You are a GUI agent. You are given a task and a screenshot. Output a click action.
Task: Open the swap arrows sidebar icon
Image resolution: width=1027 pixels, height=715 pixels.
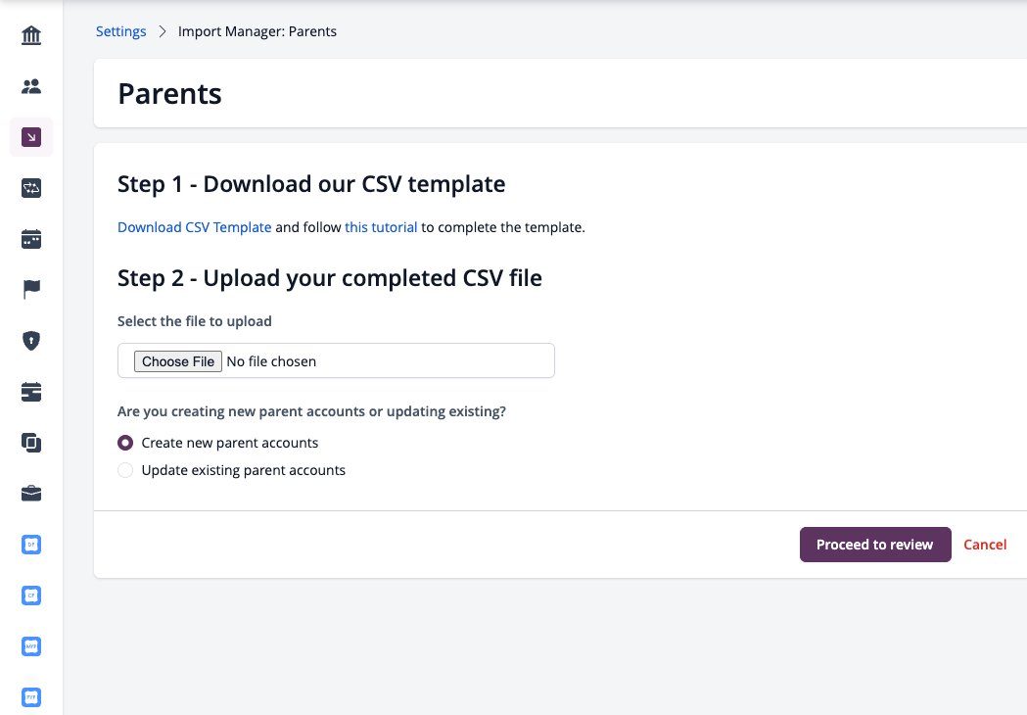tap(30, 188)
